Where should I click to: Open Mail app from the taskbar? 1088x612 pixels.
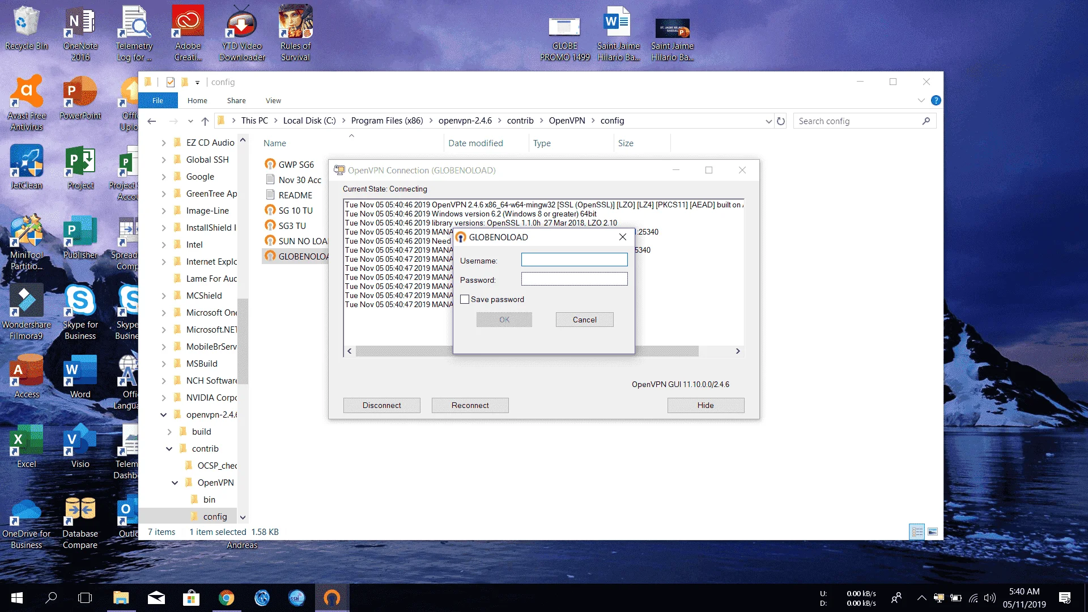[156, 598]
